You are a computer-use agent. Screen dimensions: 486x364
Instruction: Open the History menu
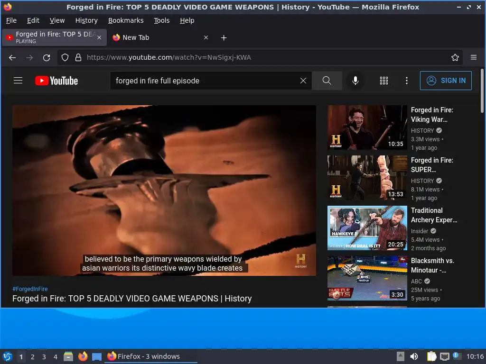(x=86, y=20)
